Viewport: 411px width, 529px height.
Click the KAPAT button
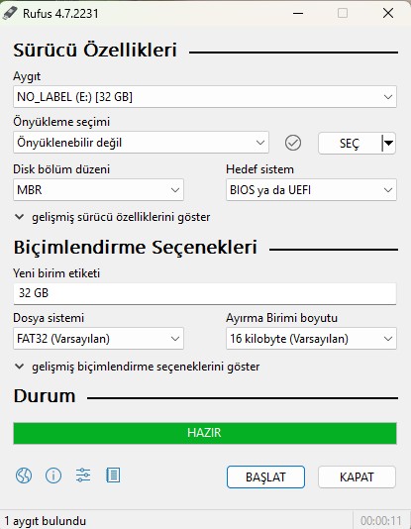pyautogui.click(x=357, y=477)
